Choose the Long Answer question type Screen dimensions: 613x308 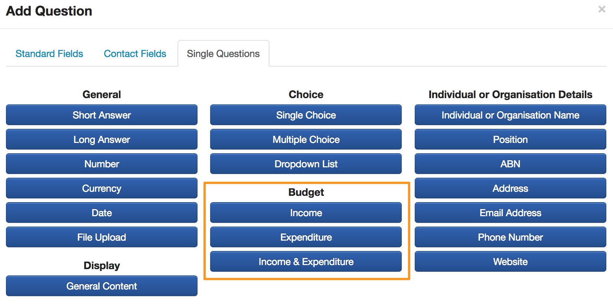pos(102,140)
